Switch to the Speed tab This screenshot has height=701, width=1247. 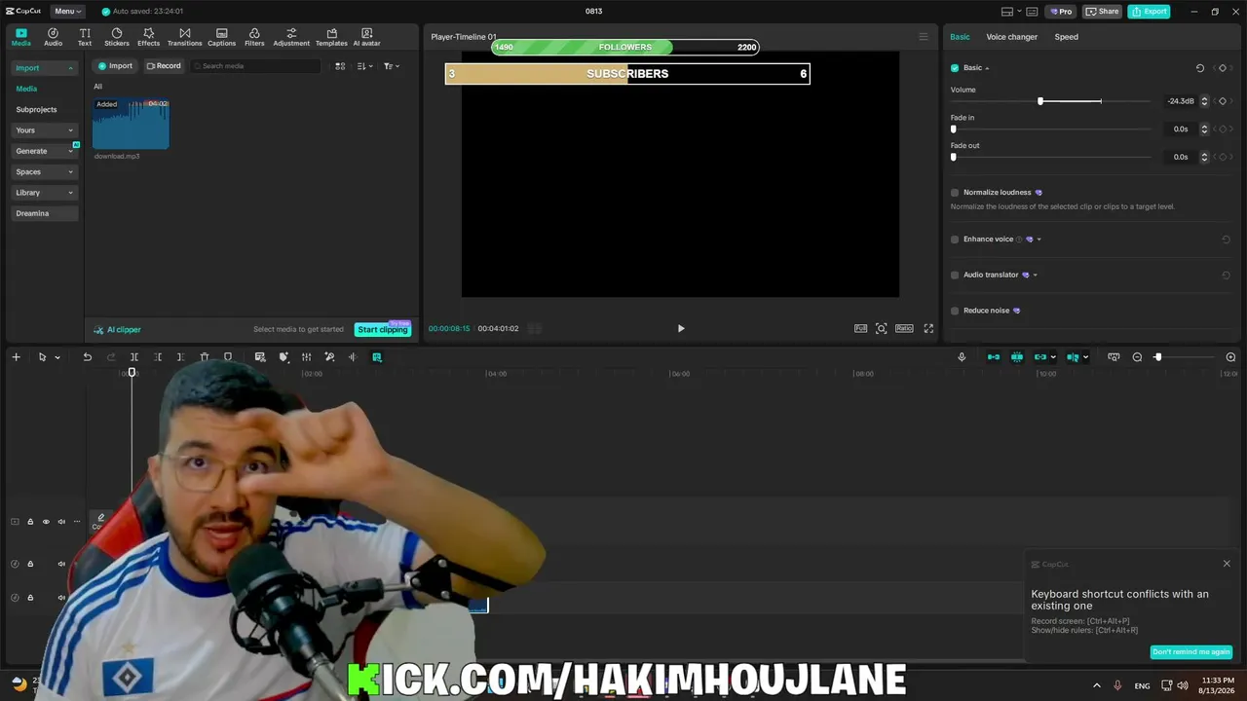point(1067,37)
